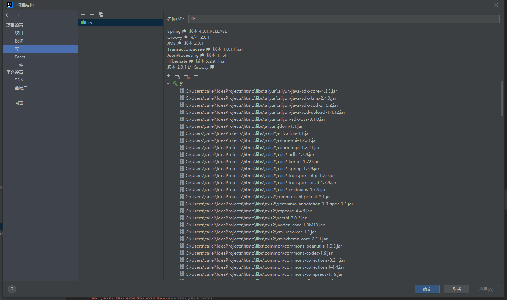Click the Spring 库 版本 4.3.1.RELEASE text

point(197,31)
